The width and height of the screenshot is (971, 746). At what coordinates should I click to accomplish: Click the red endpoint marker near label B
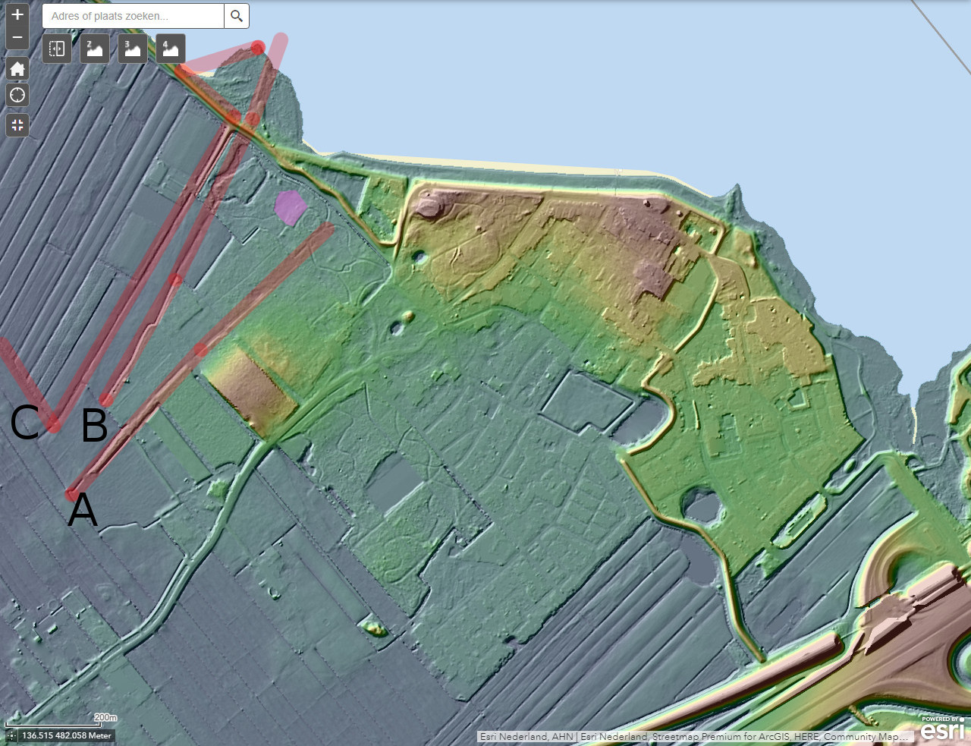pyautogui.click(x=106, y=400)
